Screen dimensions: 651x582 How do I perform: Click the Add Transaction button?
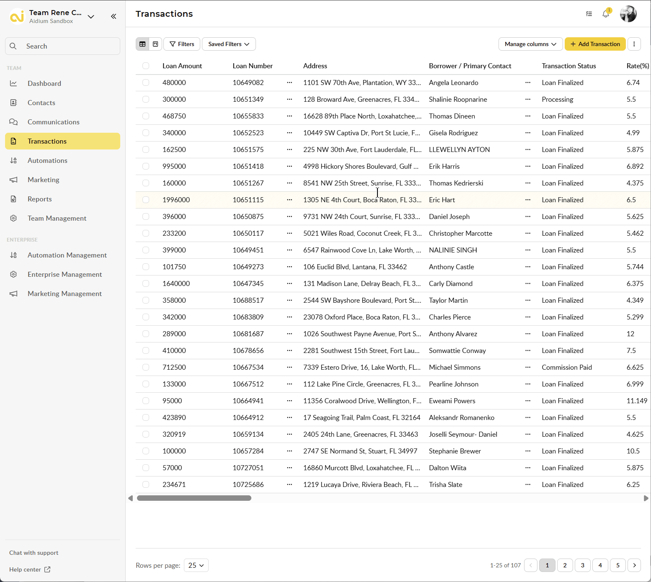(595, 44)
